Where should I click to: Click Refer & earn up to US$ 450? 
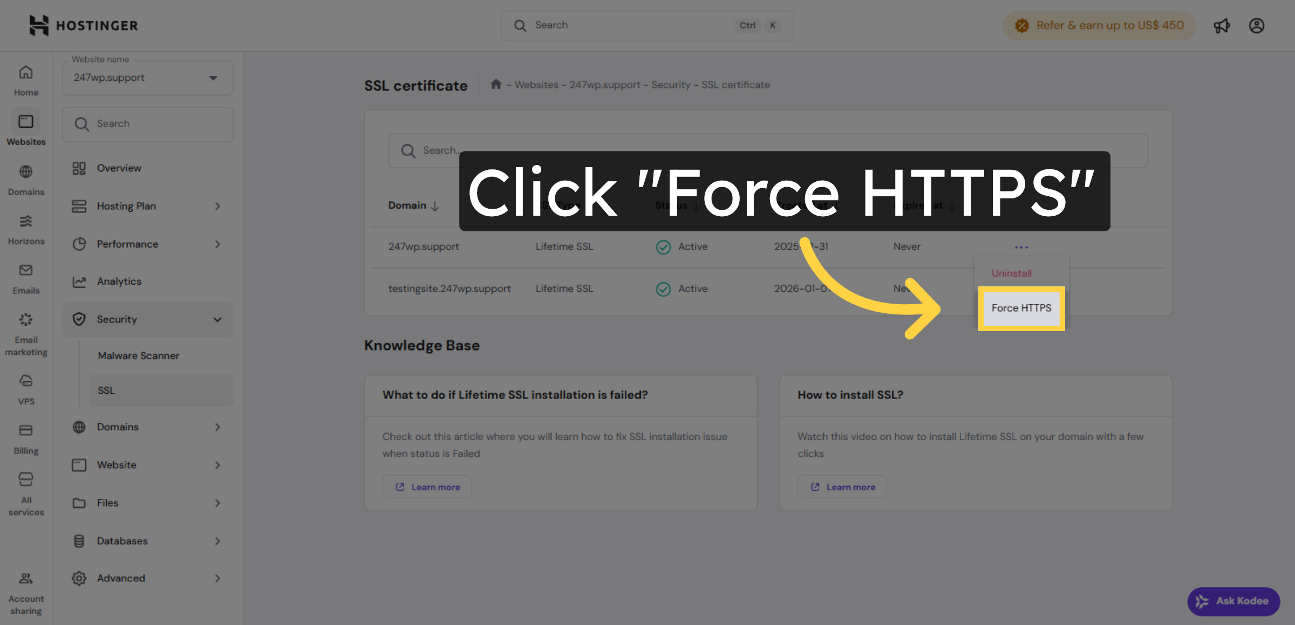(1099, 25)
